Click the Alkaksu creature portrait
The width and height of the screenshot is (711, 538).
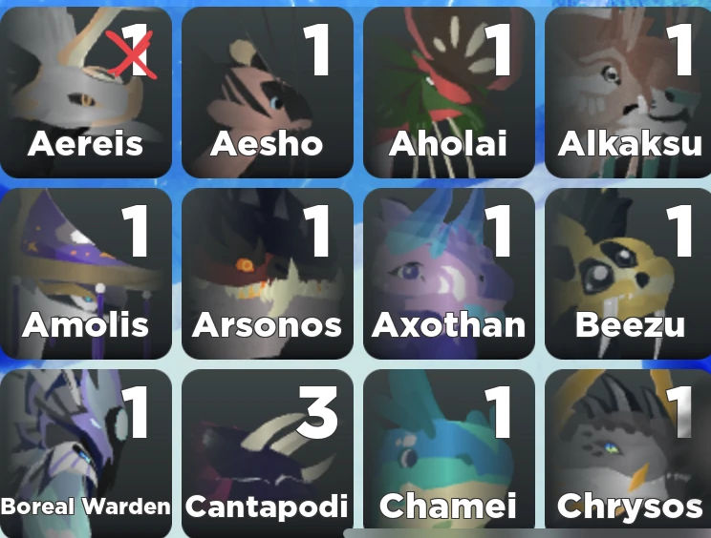point(628,93)
